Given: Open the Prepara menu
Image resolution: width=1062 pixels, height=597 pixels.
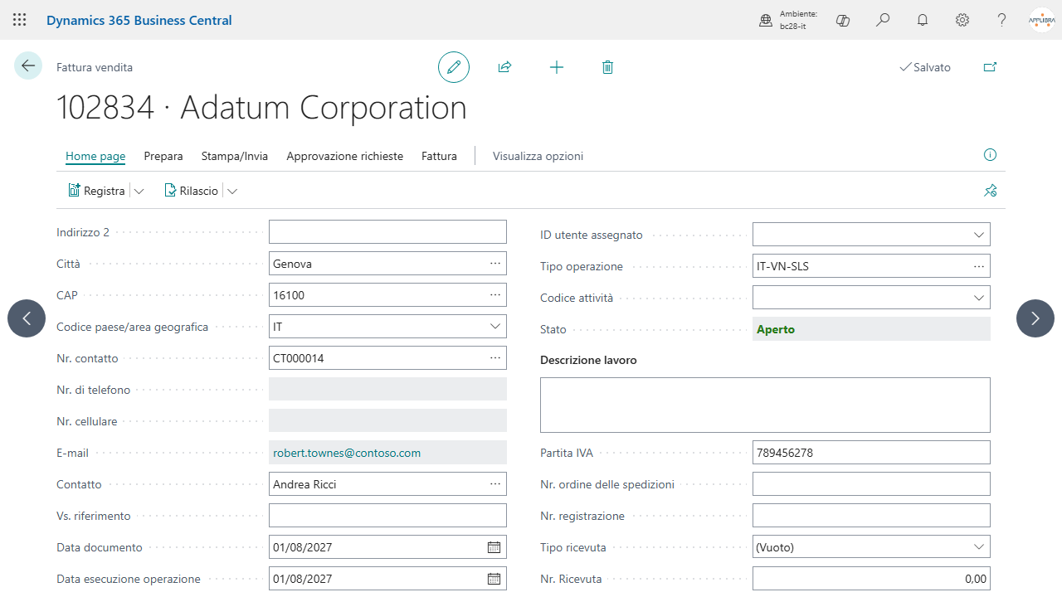Looking at the screenshot, I should click(163, 156).
